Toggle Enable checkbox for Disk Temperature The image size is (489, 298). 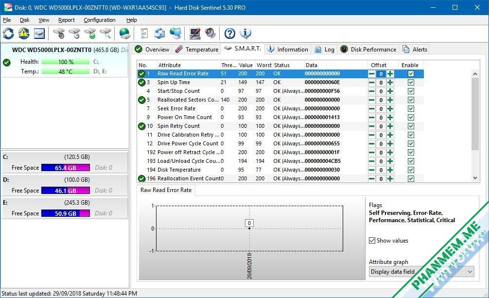(x=411, y=170)
